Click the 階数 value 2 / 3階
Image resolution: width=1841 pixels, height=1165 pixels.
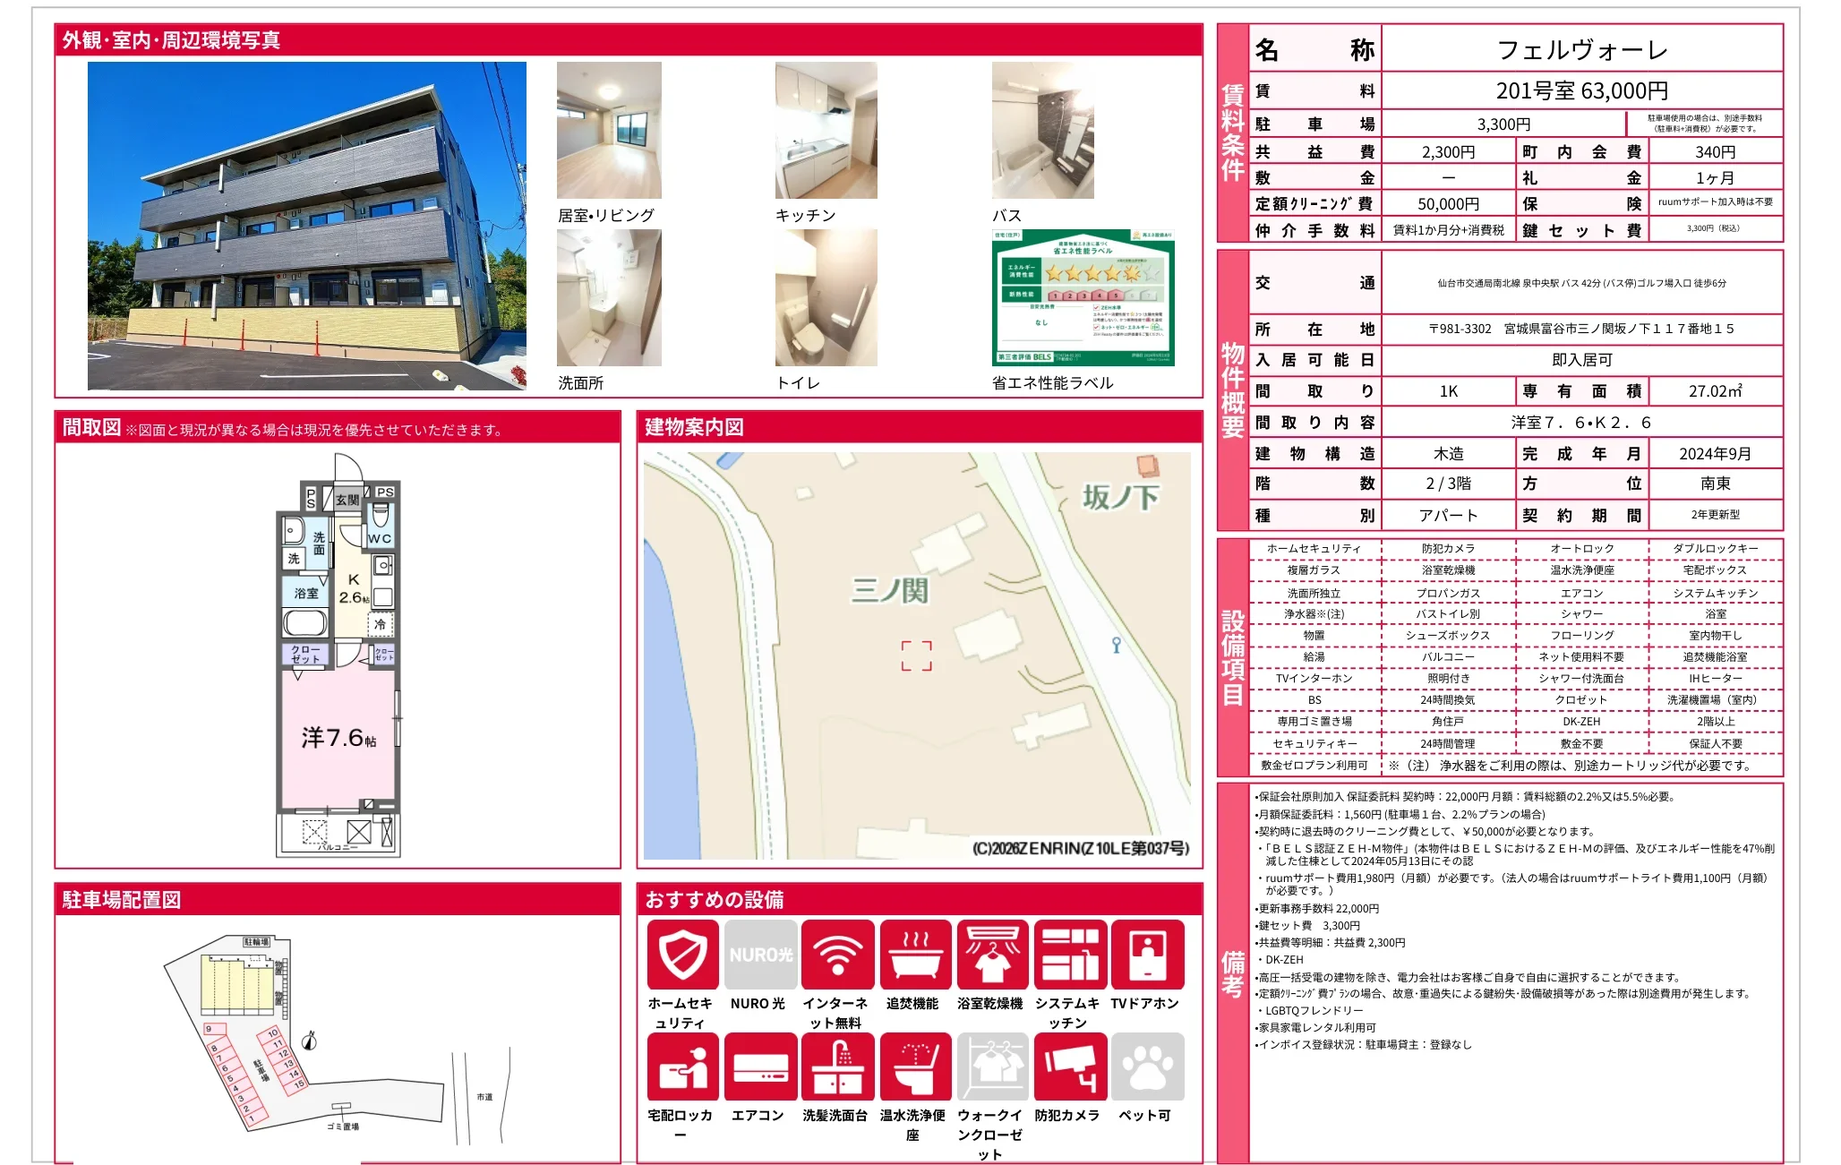pyautogui.click(x=1448, y=484)
